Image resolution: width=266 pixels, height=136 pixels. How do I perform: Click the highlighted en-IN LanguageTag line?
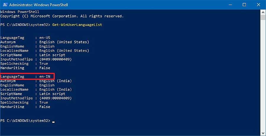click(27, 77)
